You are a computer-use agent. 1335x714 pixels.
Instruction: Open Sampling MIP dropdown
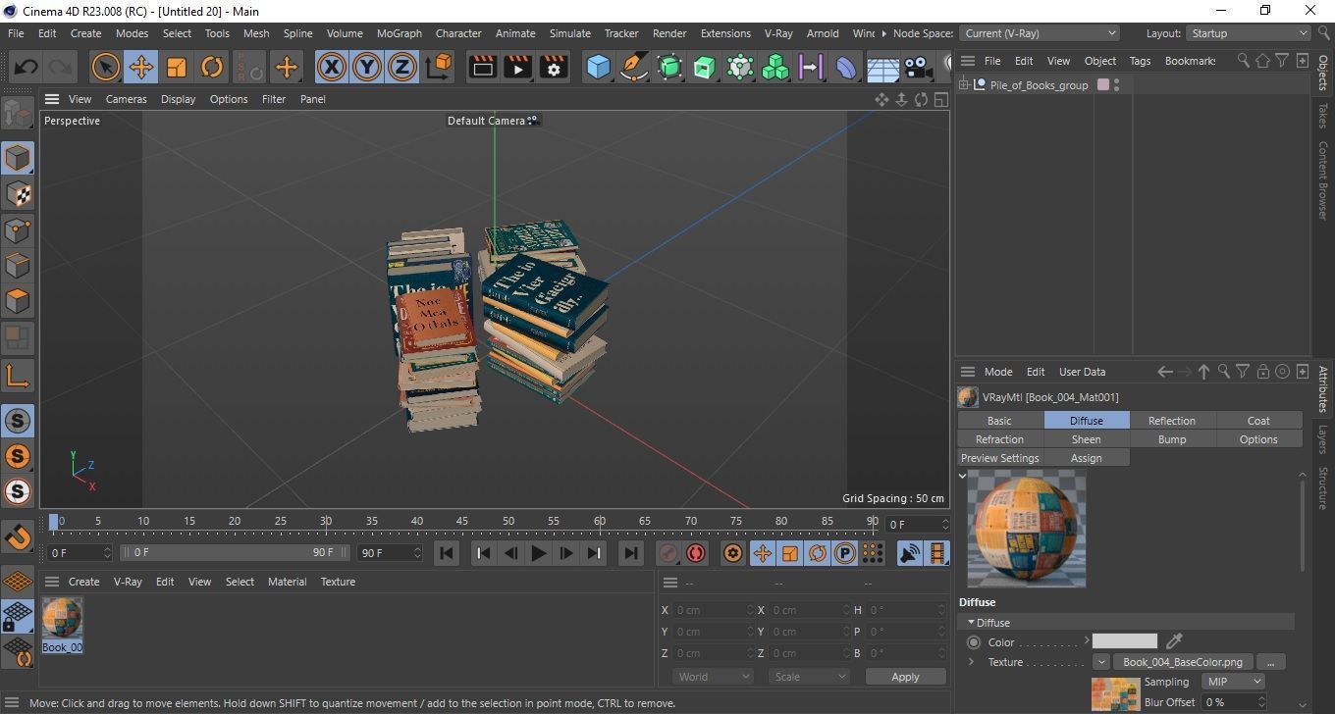pyautogui.click(x=1233, y=682)
